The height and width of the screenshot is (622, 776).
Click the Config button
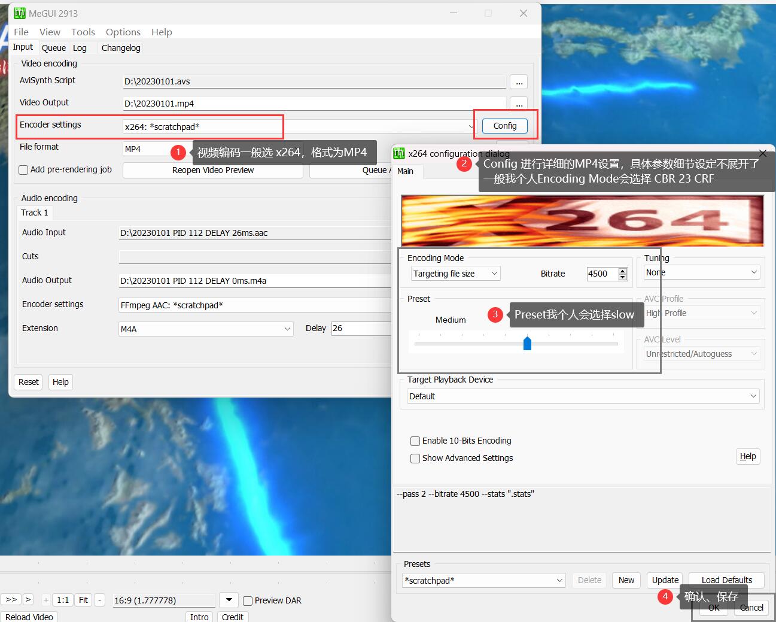click(505, 126)
